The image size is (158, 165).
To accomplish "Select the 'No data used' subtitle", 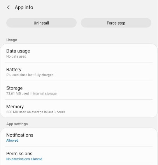I will pos(16,56).
